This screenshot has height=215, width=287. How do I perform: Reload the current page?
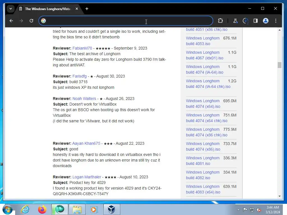[x=31, y=21]
